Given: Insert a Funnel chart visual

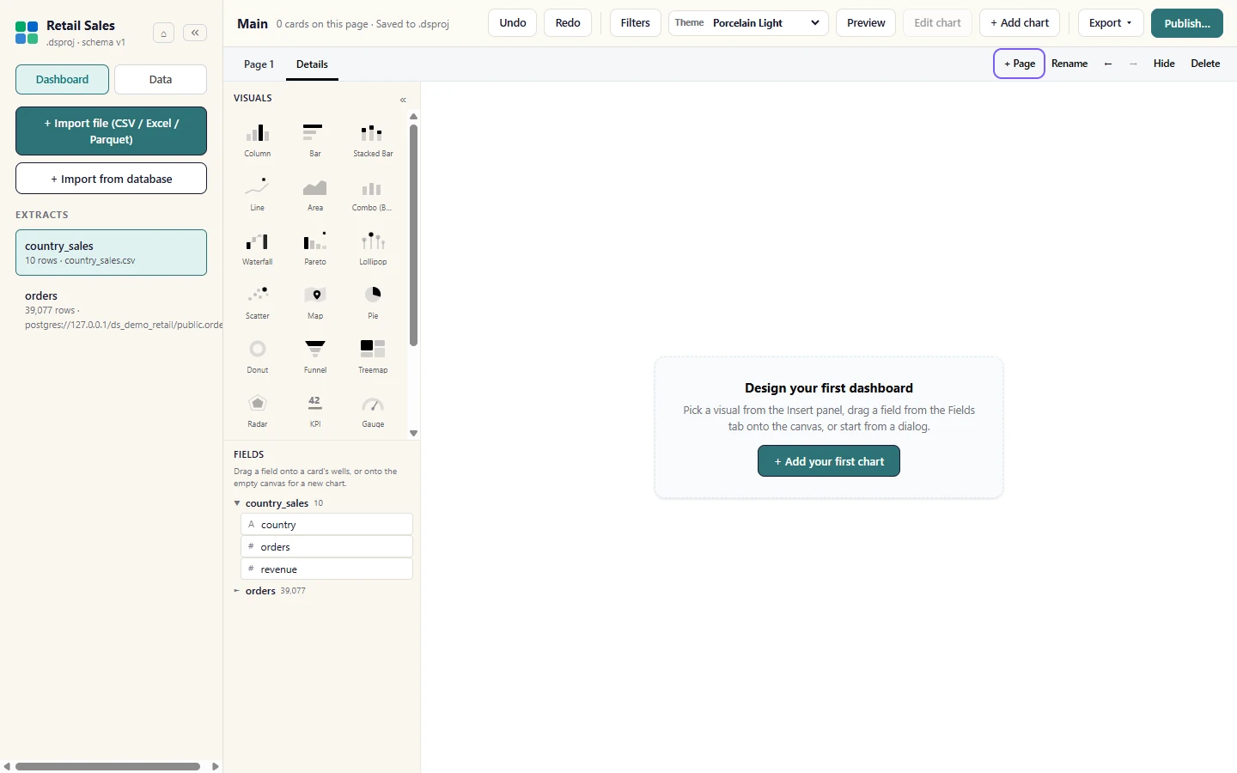Looking at the screenshot, I should pos(315,356).
